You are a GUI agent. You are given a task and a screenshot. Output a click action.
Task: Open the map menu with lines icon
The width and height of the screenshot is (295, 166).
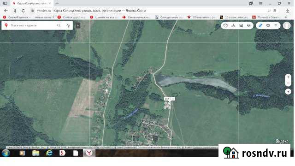tap(276, 25)
